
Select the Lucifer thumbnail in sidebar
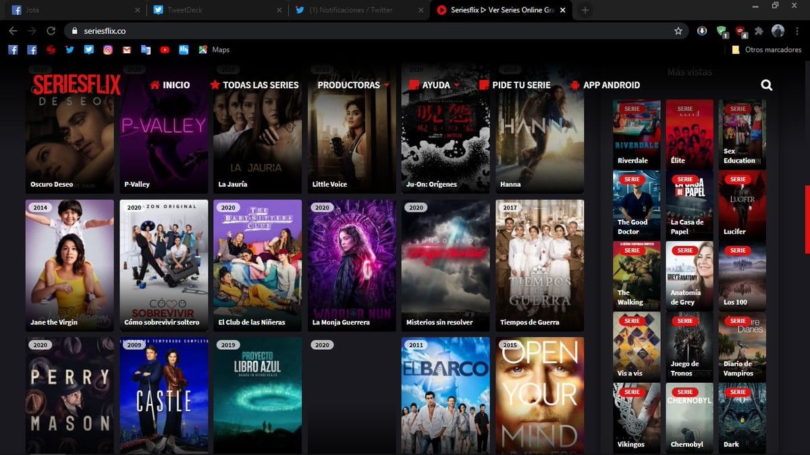coord(742,205)
